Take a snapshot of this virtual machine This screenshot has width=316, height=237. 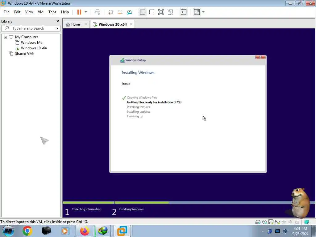pyautogui.click(x=111, y=12)
